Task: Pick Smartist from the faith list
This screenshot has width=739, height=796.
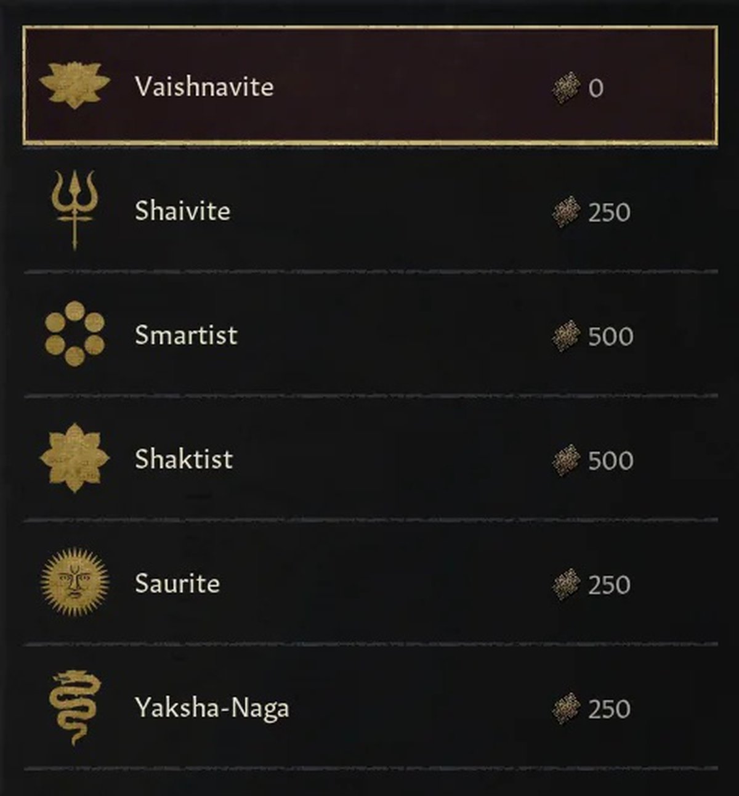Action: pos(186,335)
